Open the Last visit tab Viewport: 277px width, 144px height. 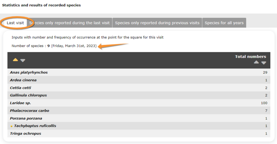coord(15,23)
